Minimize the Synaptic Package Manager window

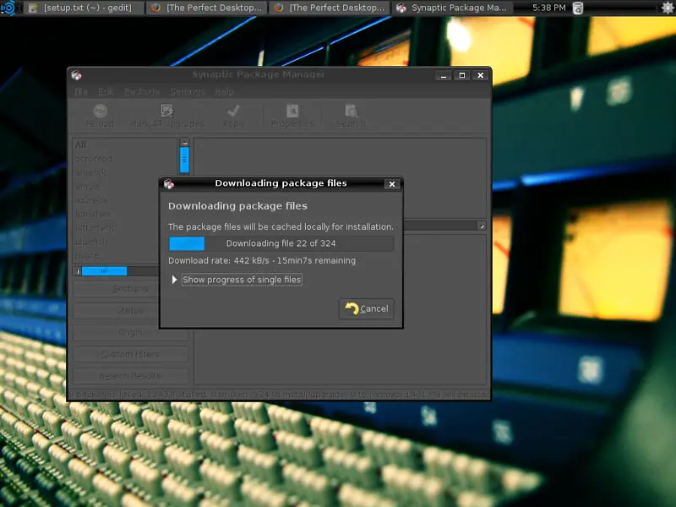[x=443, y=75]
